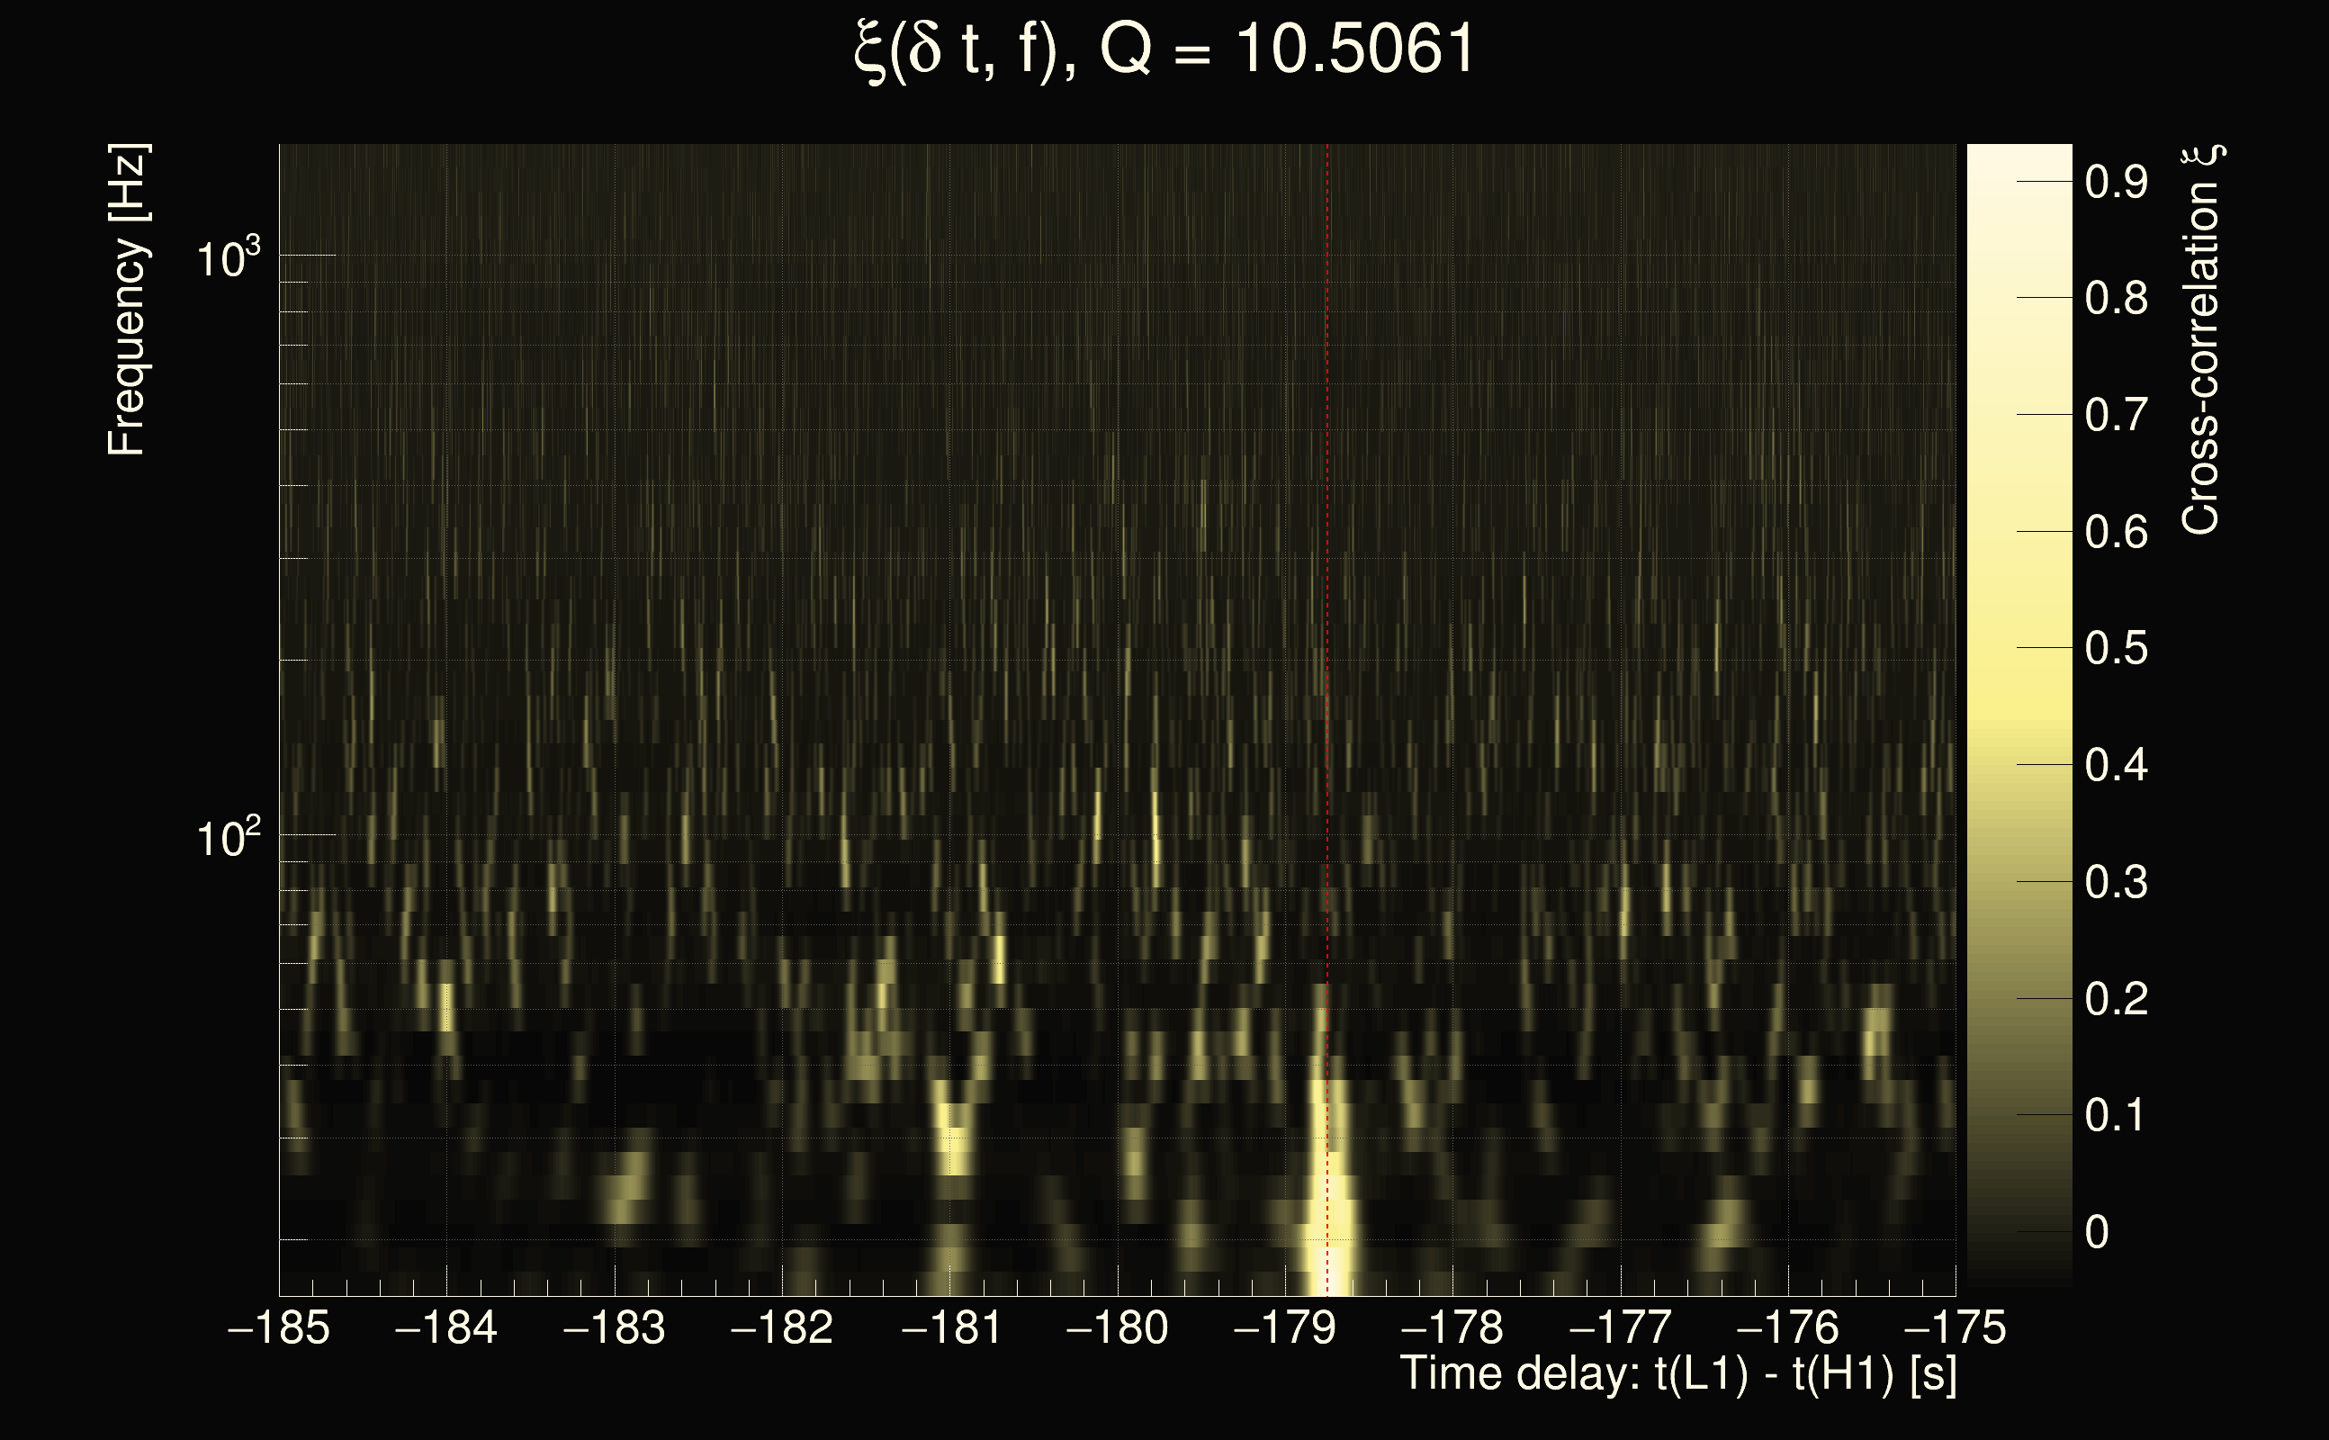This screenshot has width=2329, height=1440.
Task: Click the Cross-correlation ξ color bar label
Action: pos(2202,340)
